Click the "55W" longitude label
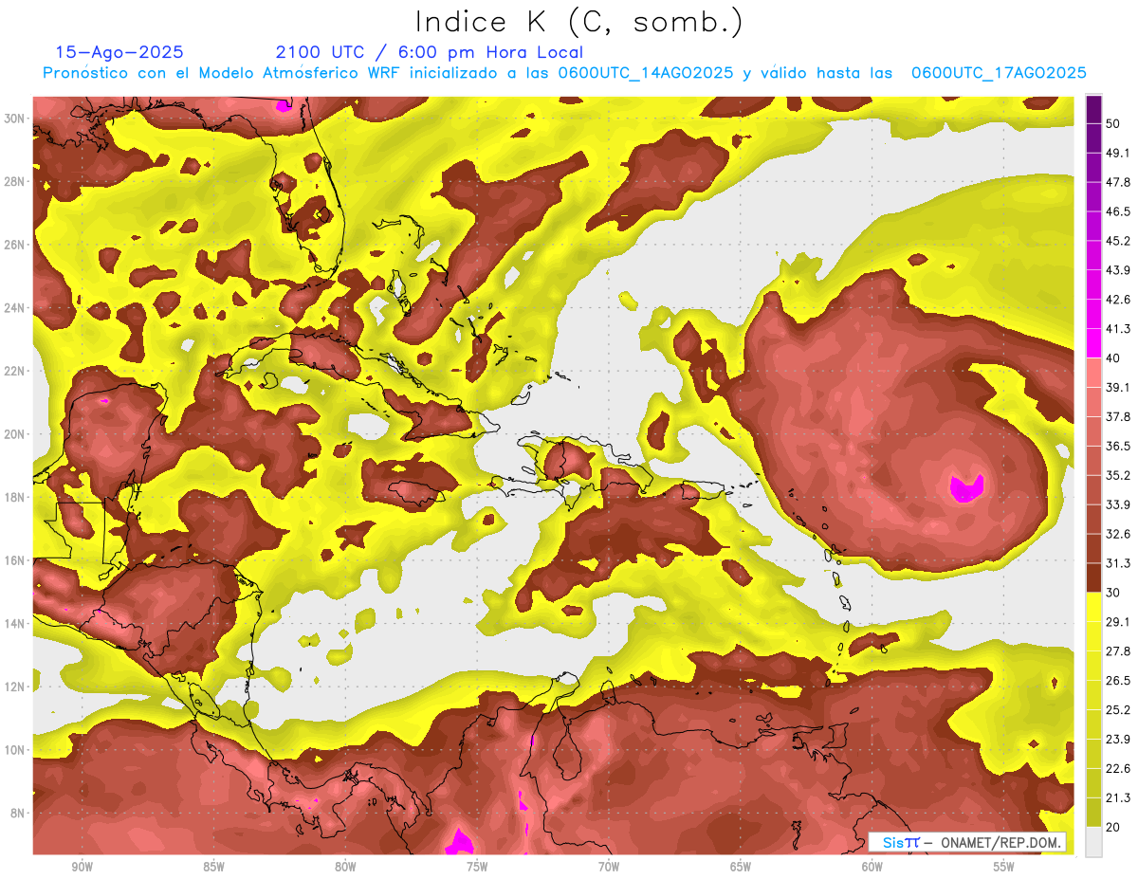Screen dimensions: 1138x879 pyautogui.click(x=1004, y=867)
